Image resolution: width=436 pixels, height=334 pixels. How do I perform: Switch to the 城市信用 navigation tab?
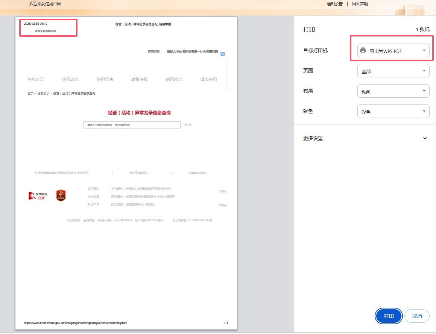208,79
